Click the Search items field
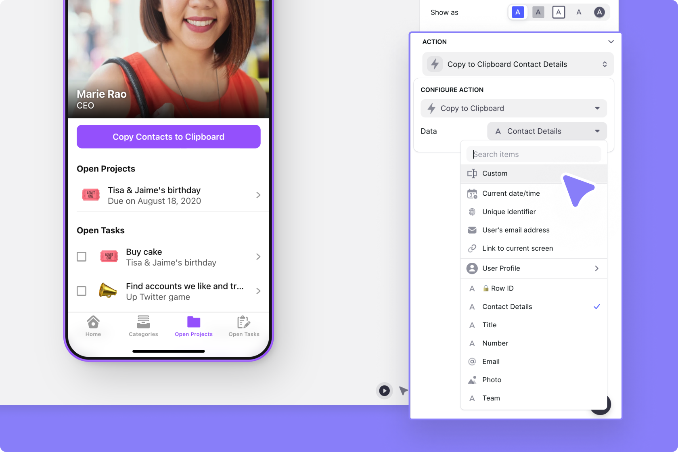Viewport: 678px width, 452px height. pyautogui.click(x=534, y=154)
